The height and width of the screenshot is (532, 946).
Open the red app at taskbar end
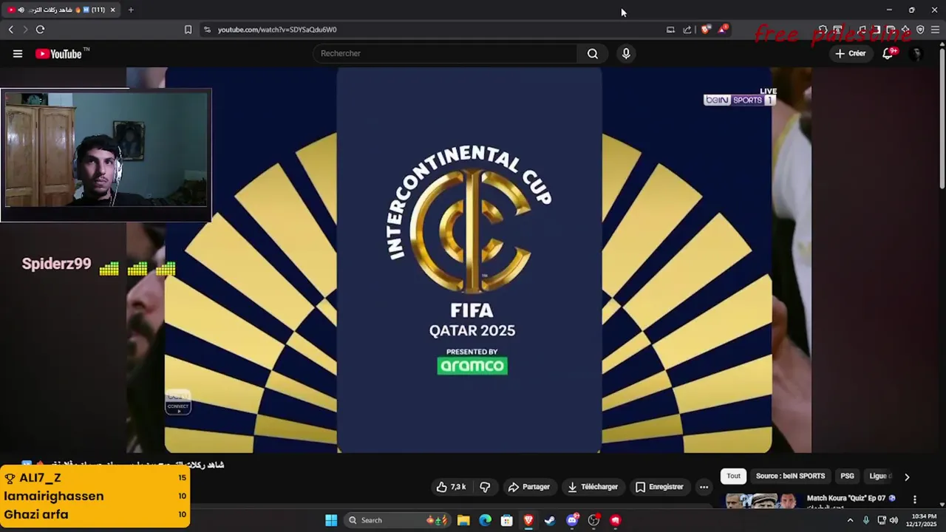tap(616, 520)
